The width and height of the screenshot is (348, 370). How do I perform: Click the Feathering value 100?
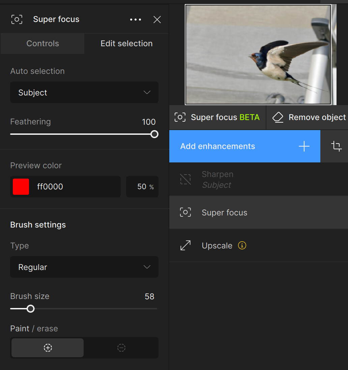(149, 122)
